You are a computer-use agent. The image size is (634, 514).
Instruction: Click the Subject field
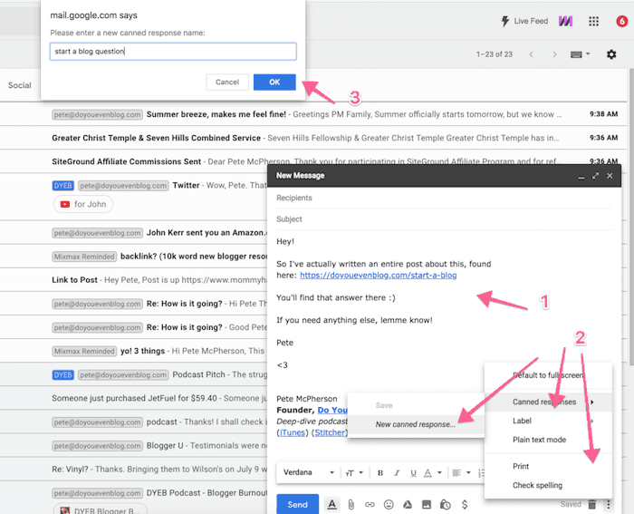[x=444, y=219]
